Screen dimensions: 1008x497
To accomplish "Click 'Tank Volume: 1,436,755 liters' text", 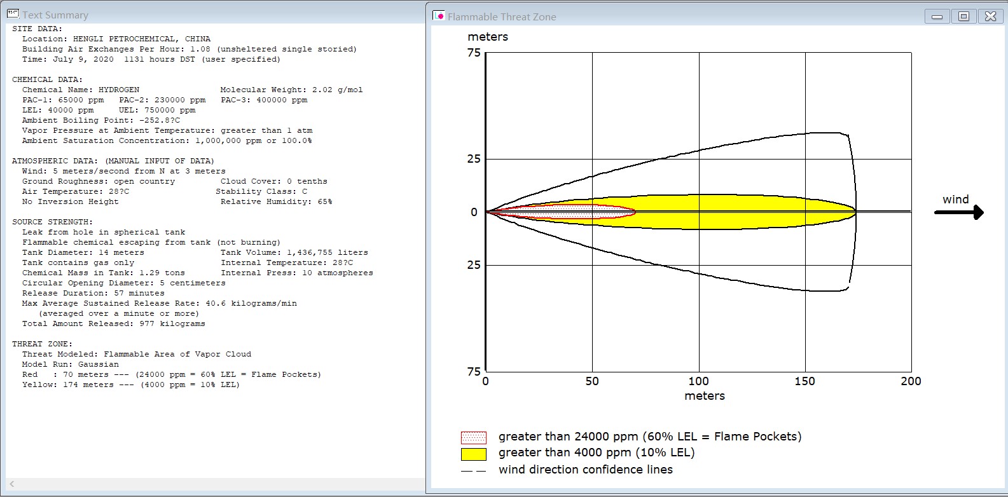I will 294,252.
